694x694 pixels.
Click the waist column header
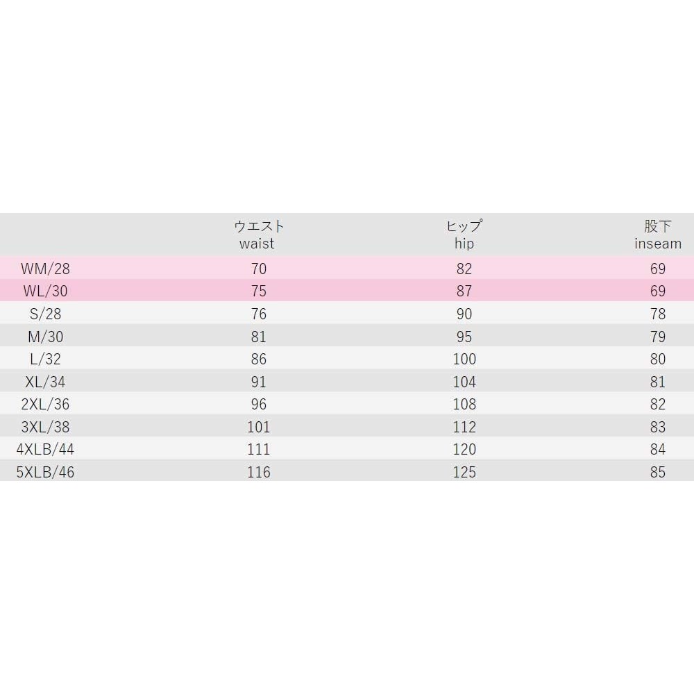[x=258, y=235]
